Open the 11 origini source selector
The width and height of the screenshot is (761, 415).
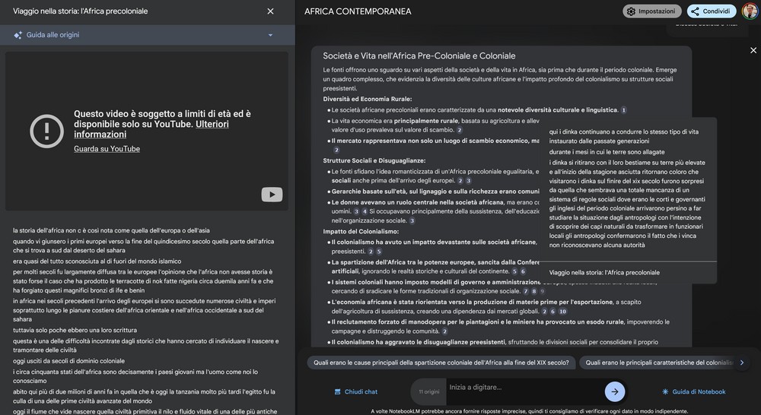click(x=429, y=391)
